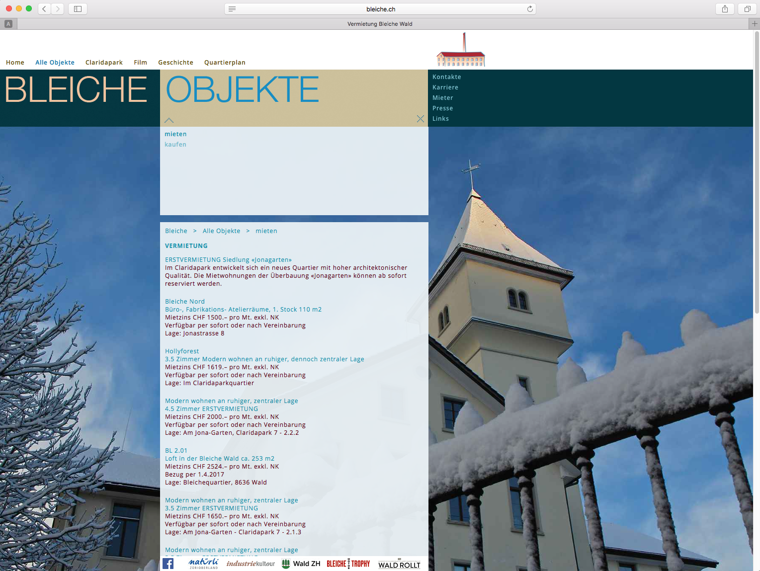This screenshot has height=571, width=760.
Task: Open the Quartierplan menu item
Action: click(225, 63)
